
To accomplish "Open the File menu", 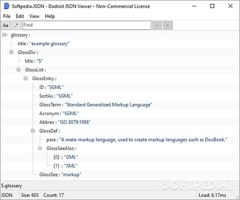I will (7, 16).
